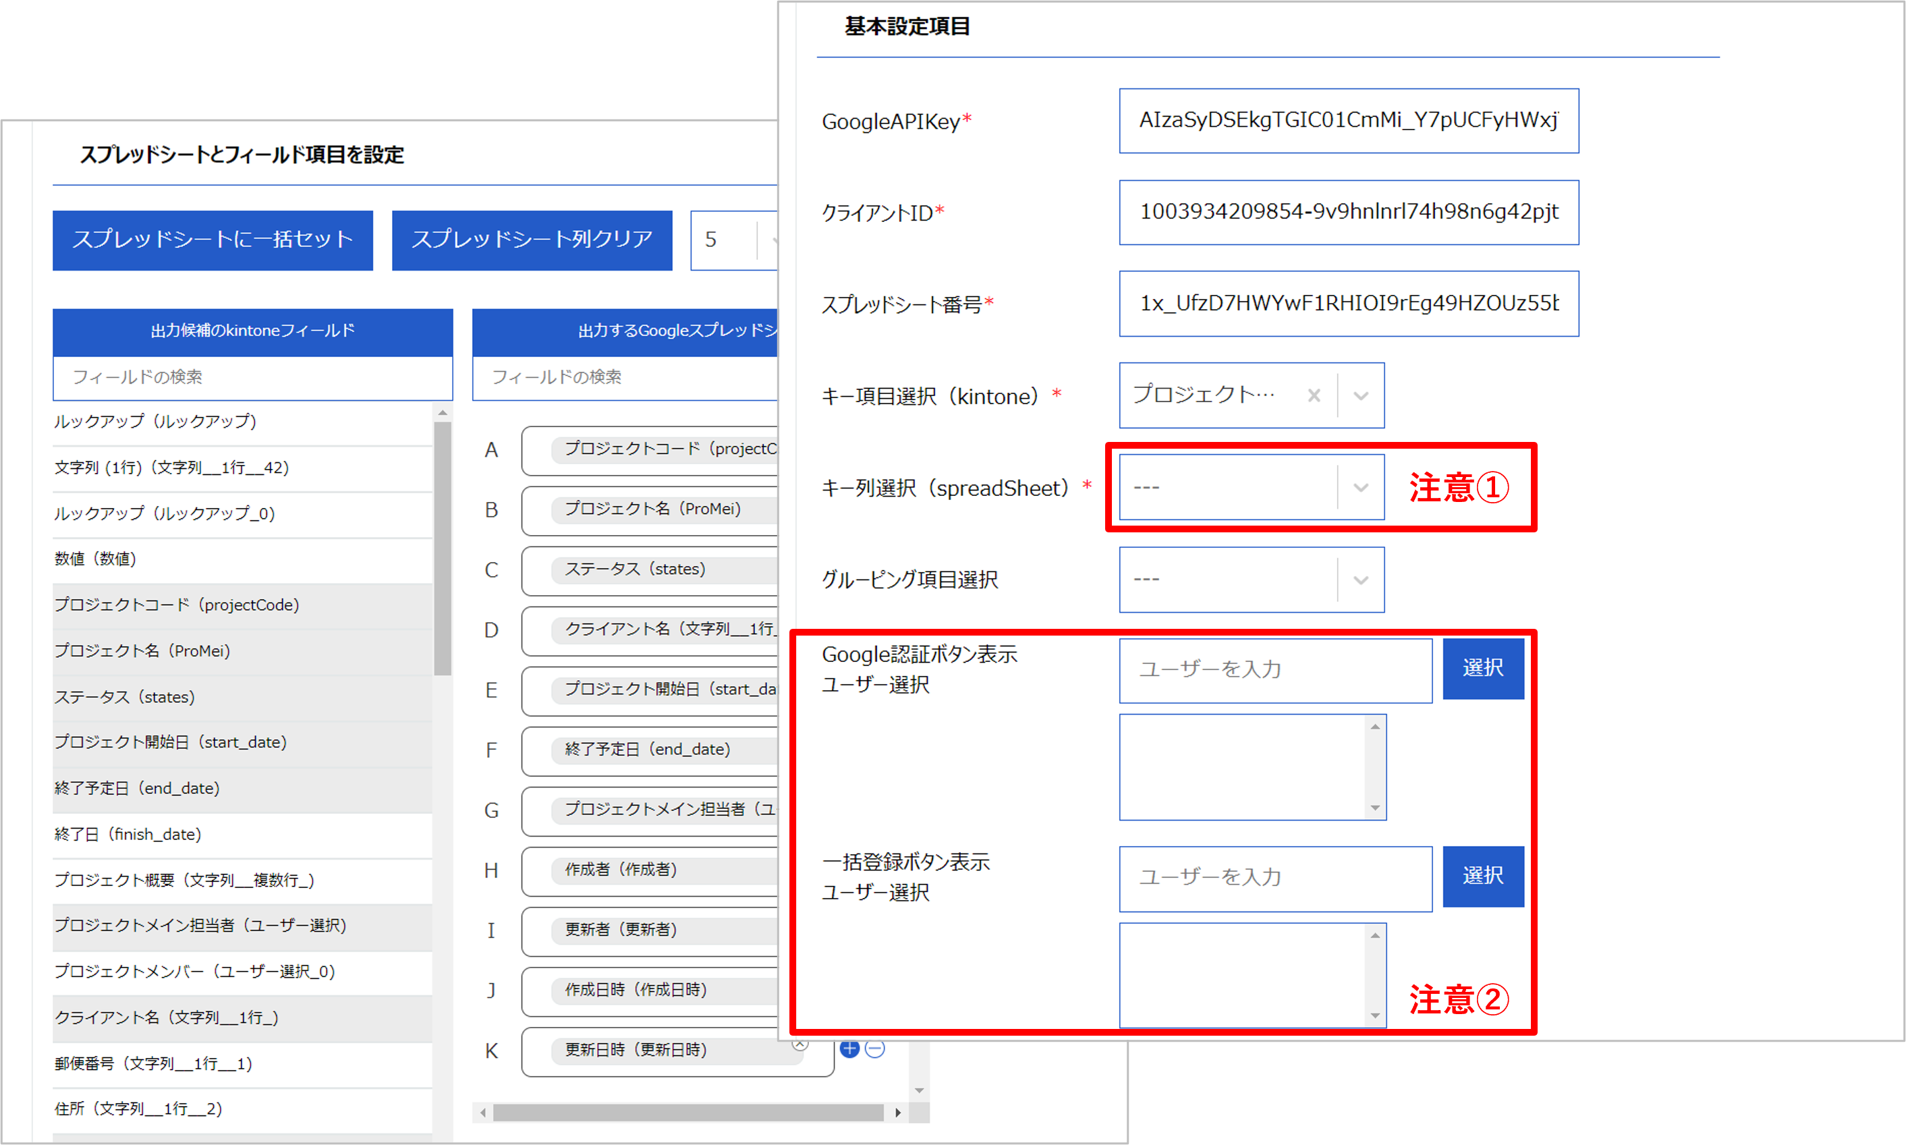Clear the key item kintone selection

[x=1314, y=396]
